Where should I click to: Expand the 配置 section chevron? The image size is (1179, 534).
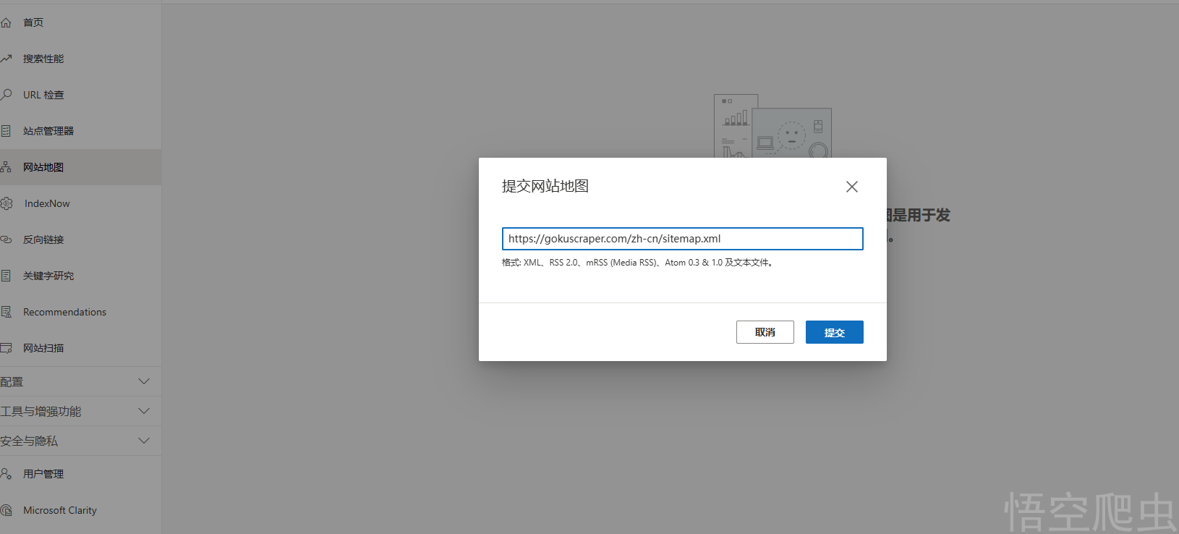(144, 381)
